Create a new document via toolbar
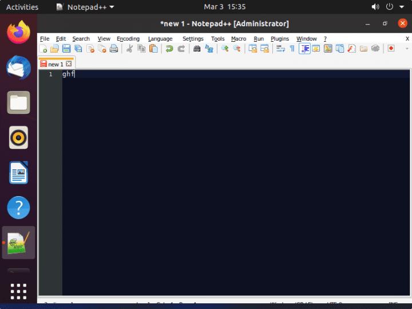 pos(43,49)
